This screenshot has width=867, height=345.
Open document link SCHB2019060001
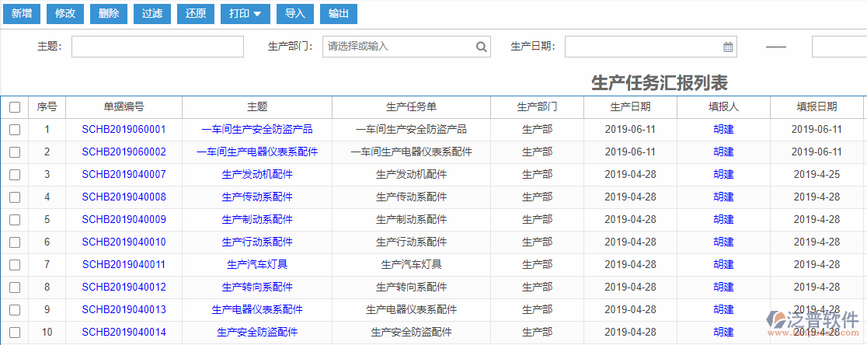click(124, 130)
